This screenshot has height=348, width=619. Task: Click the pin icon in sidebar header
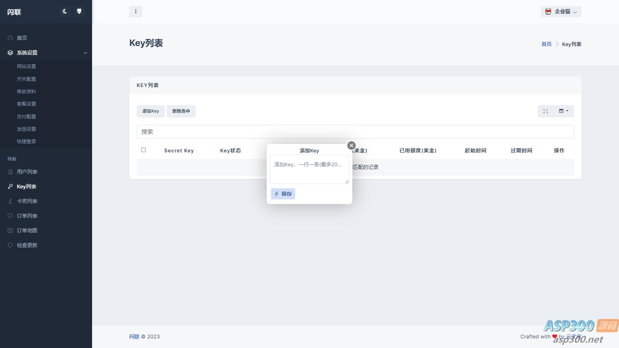tap(79, 12)
